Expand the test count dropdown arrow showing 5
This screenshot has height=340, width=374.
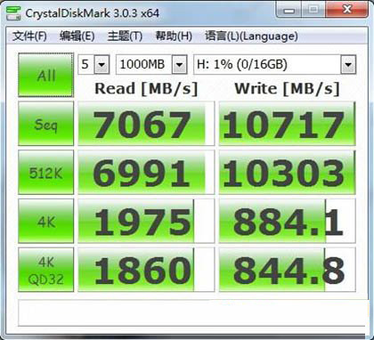[102, 64]
